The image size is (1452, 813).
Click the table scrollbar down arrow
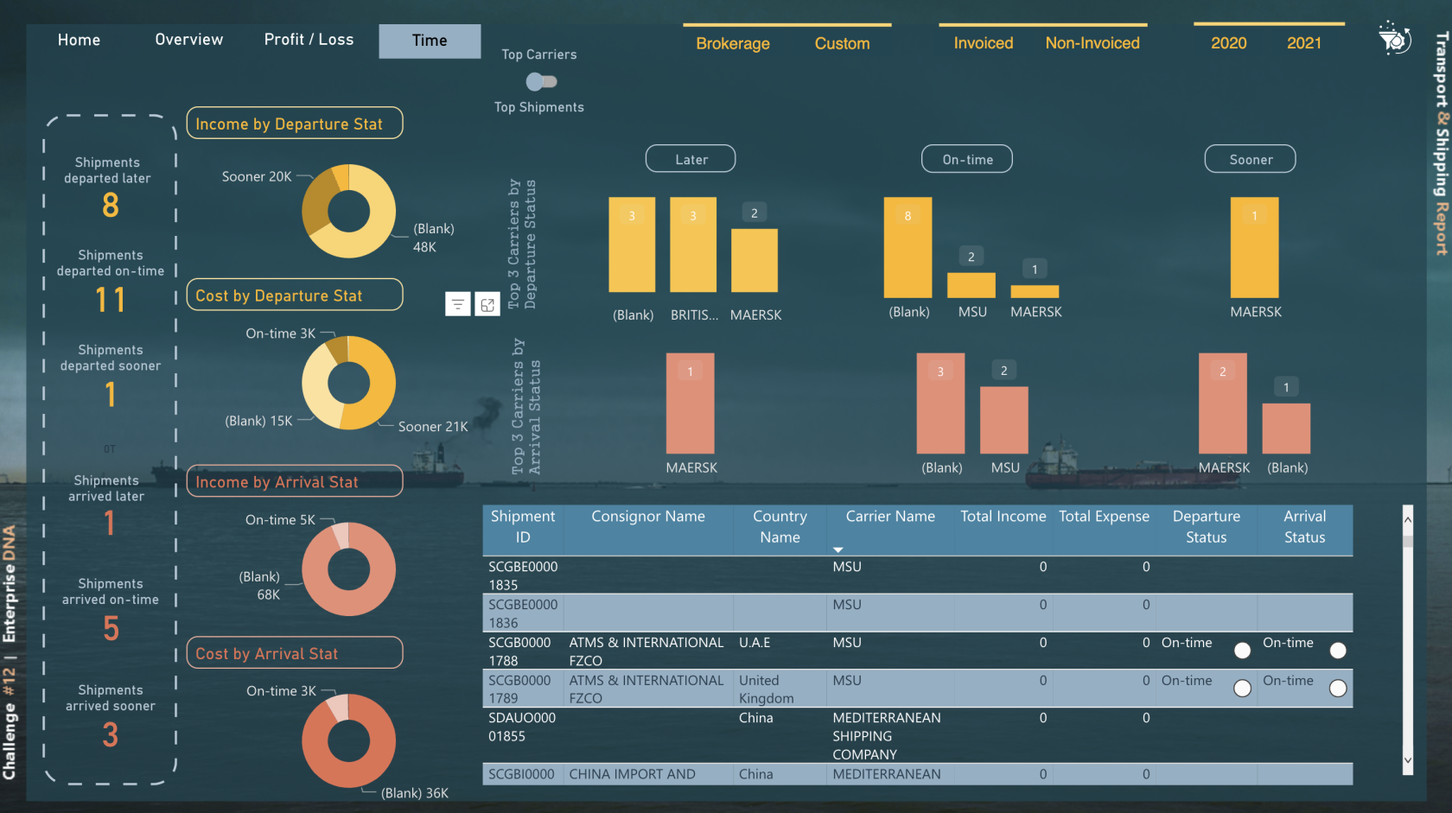[x=1408, y=760]
